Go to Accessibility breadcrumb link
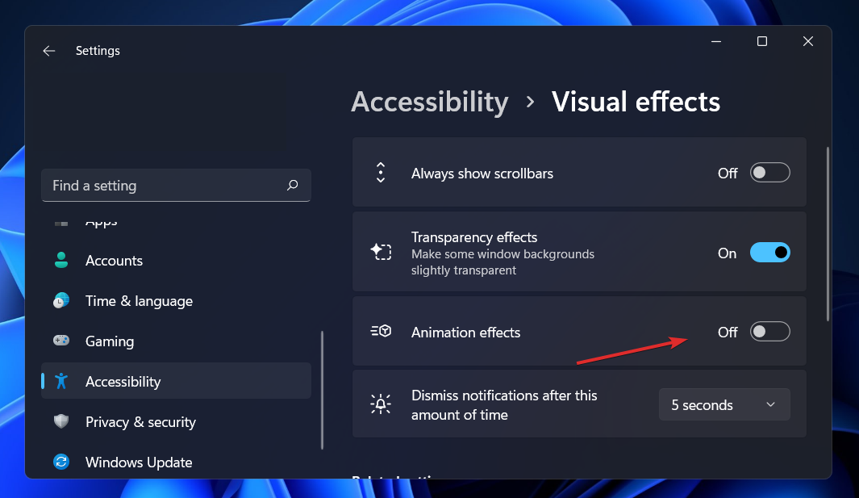The width and height of the screenshot is (859, 498). 430,102
